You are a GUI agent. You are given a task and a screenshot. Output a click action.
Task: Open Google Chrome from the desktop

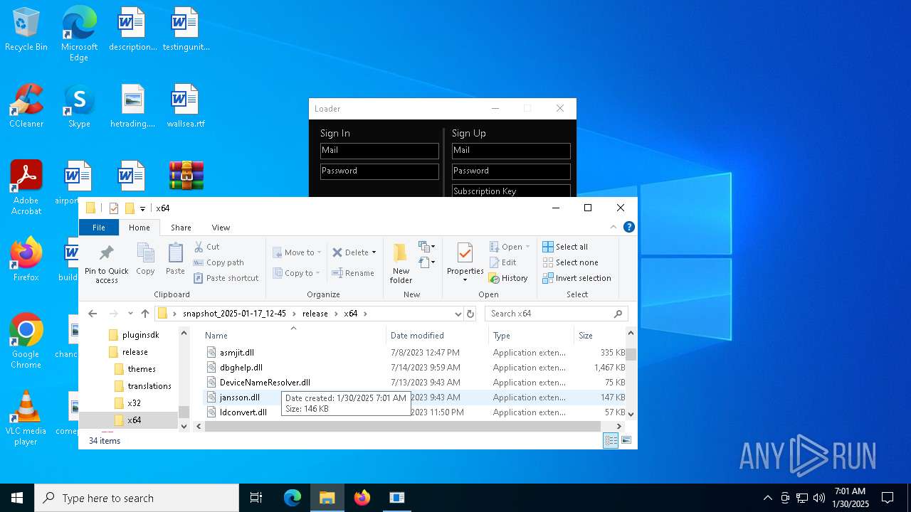tap(26, 341)
